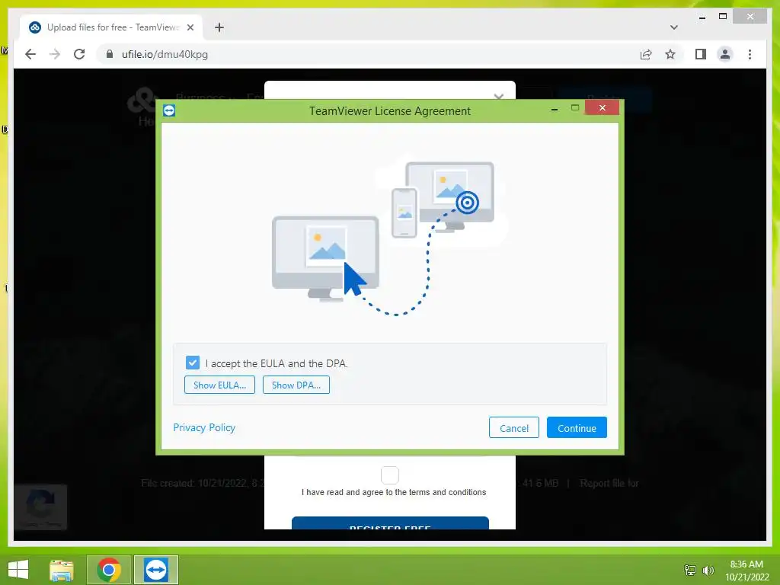
Task: Tick the terms and conditions checkbox on webpage
Action: coord(390,475)
